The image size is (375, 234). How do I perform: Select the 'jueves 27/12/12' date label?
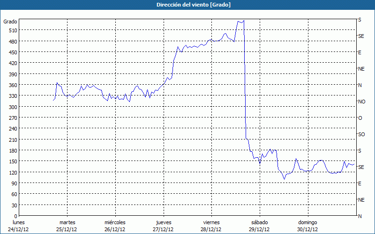coord(163,226)
